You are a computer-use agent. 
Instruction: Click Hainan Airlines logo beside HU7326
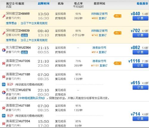pos(4,63)
